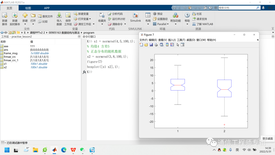Click the 搜索文档 search documentation field
The width and height of the screenshot is (275, 155).
[237, 8]
